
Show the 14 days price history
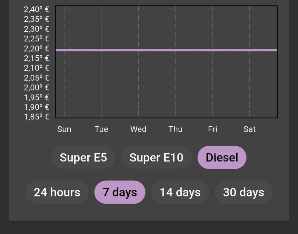click(x=180, y=192)
